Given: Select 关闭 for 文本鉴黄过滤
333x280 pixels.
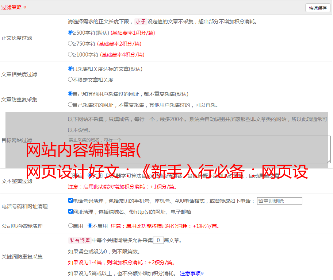Looking at the screenshot, I should [90, 176].
